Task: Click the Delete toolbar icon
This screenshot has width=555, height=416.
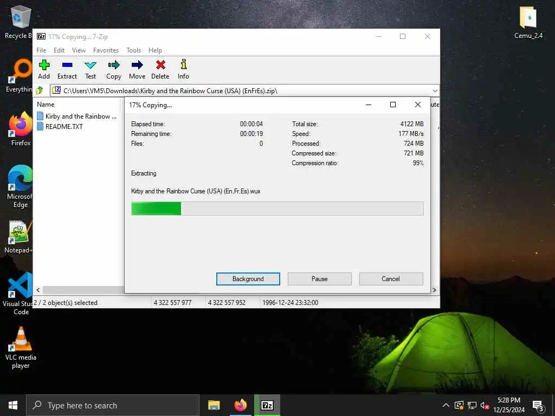Action: pos(160,65)
